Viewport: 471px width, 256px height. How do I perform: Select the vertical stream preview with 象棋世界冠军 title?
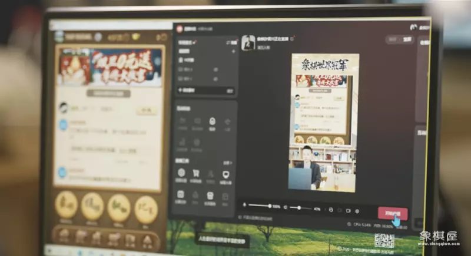click(x=323, y=123)
